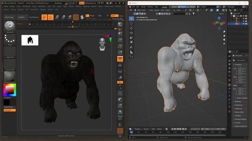The width and height of the screenshot is (252, 141).
Task: Select the Scale transform tool in ZBrush top shelf
Action: coord(63,17)
